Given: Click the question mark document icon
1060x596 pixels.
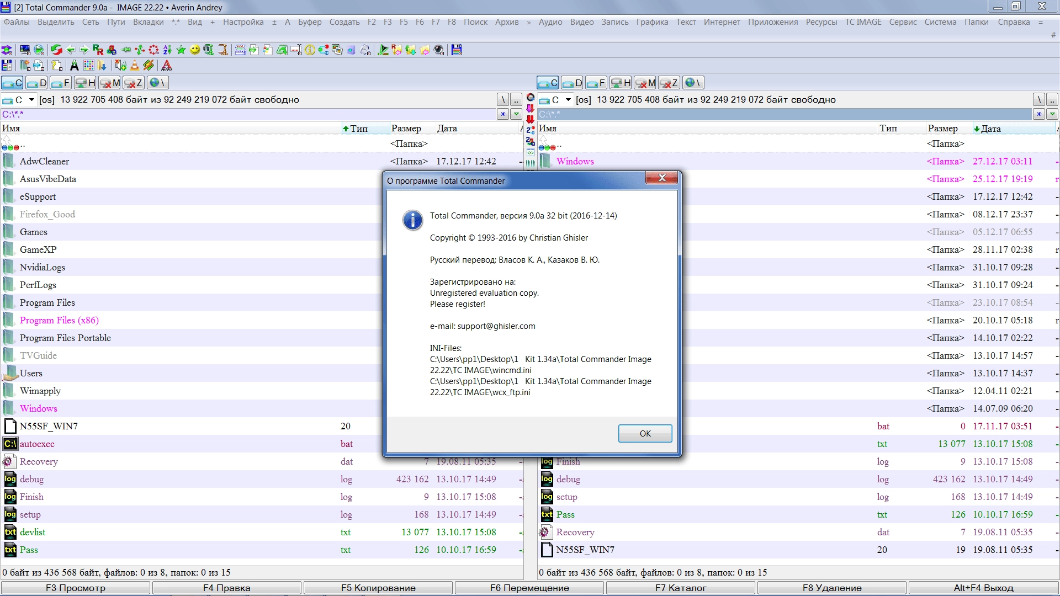Looking at the screenshot, I should tap(57, 66).
